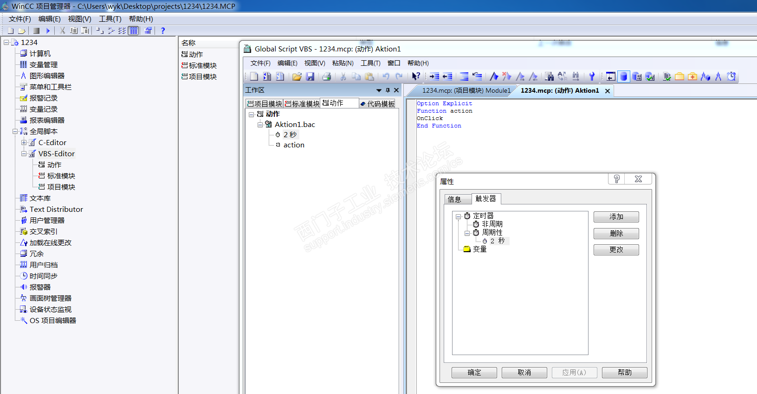Viewport: 757px width, 394px height.
Task: Select the 项目模块 workspace tab
Action: point(265,104)
